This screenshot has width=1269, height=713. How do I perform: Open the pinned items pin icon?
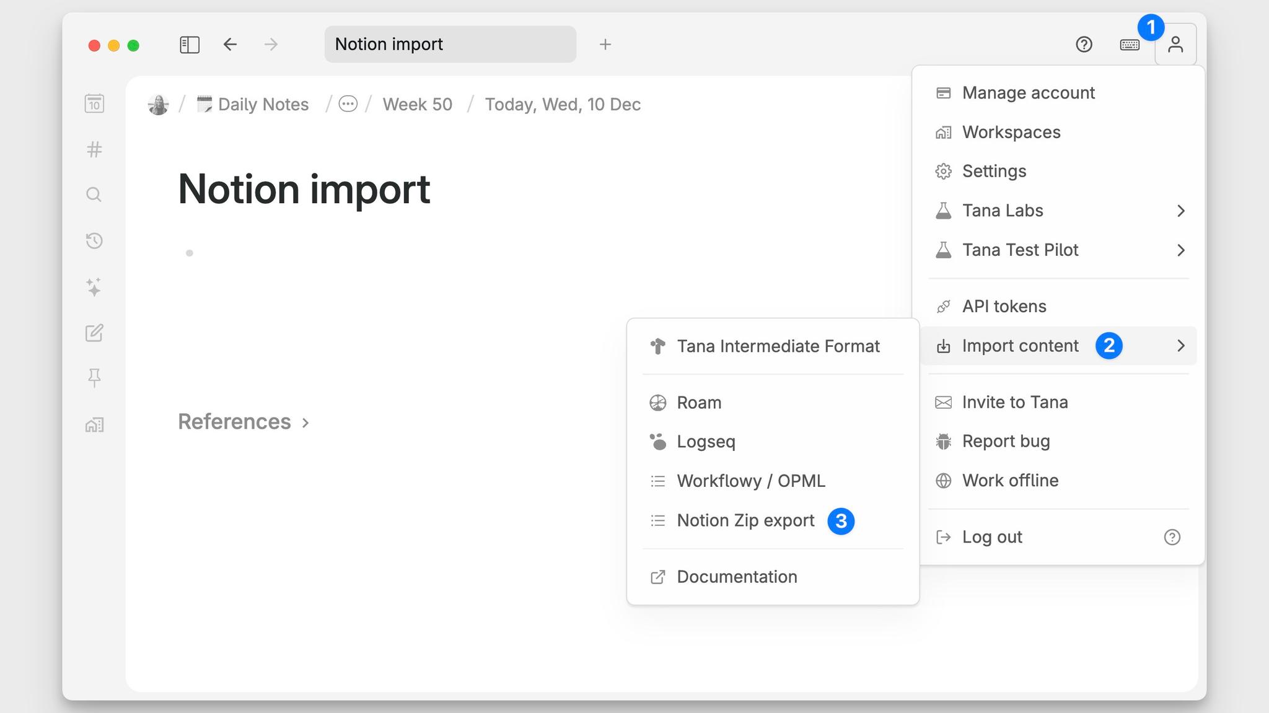[x=94, y=378]
